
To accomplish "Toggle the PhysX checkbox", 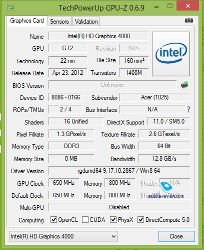I will coord(113,219).
